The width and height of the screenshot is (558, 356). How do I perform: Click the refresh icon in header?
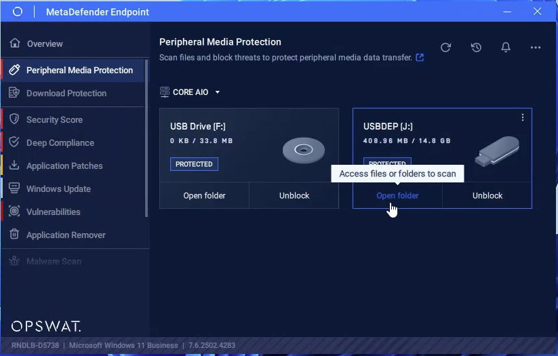click(x=445, y=47)
